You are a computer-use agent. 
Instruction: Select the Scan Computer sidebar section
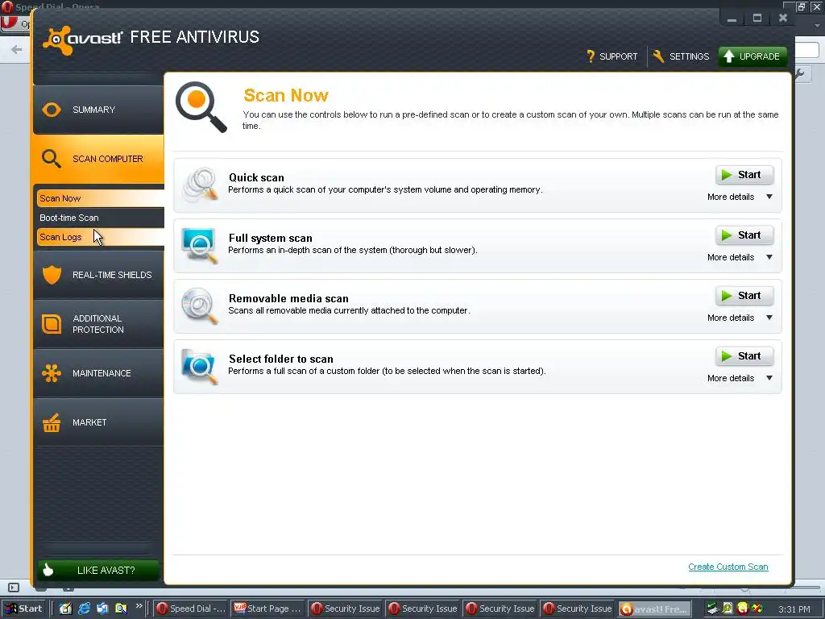tap(98, 159)
